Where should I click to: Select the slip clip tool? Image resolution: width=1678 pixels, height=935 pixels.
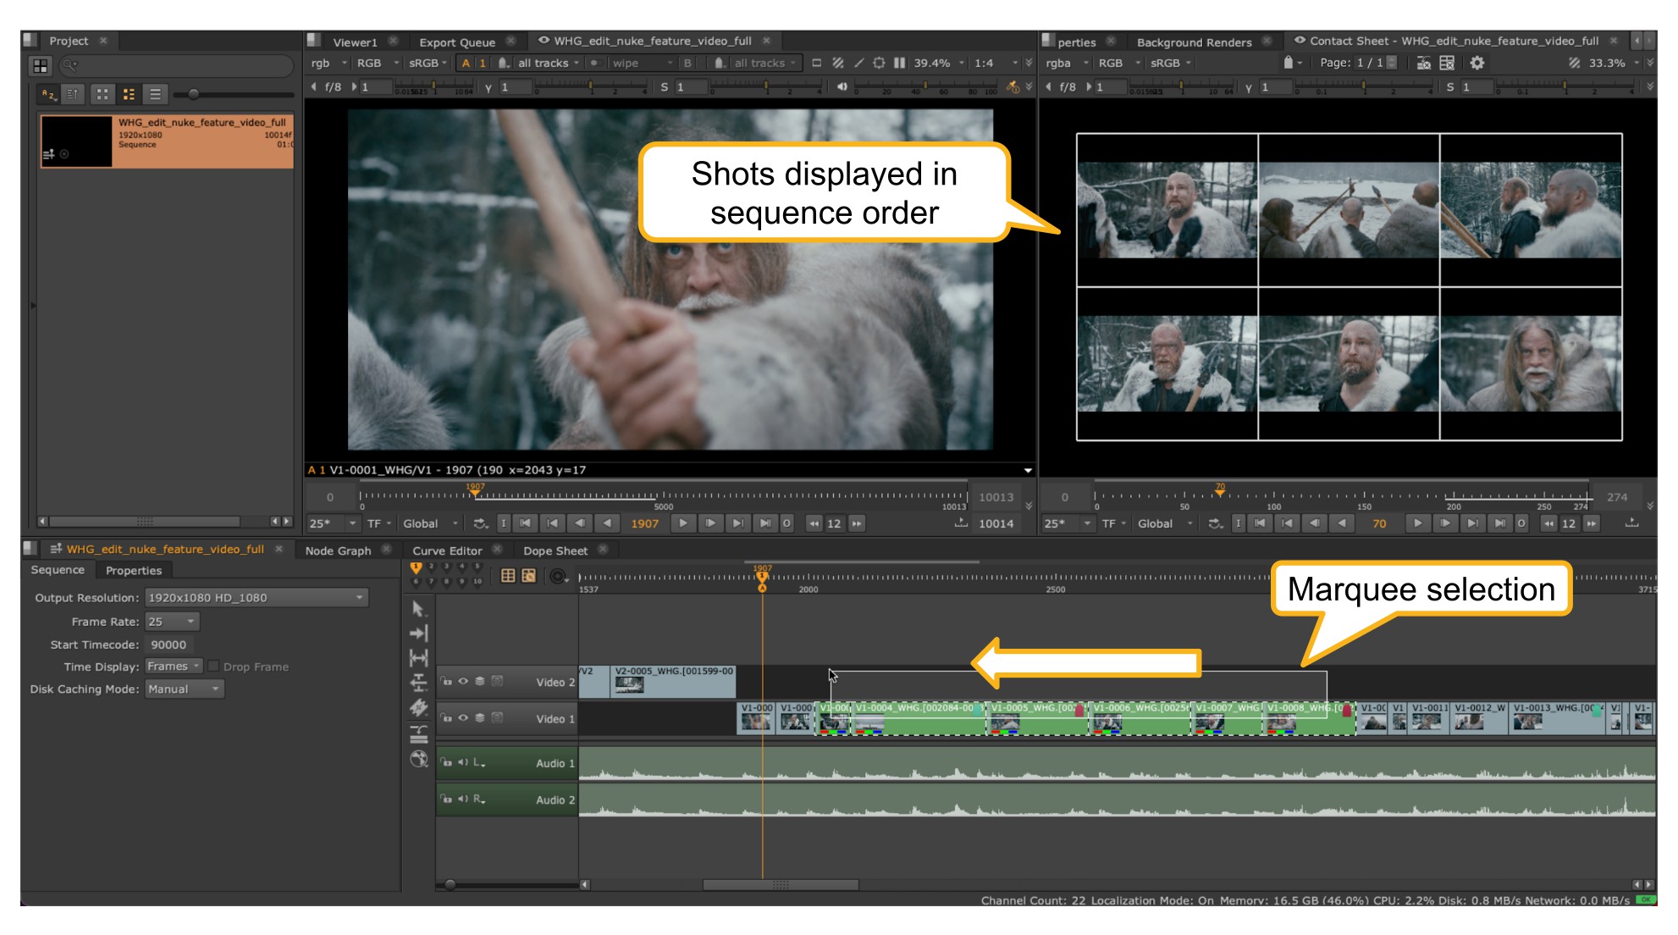[x=418, y=658]
